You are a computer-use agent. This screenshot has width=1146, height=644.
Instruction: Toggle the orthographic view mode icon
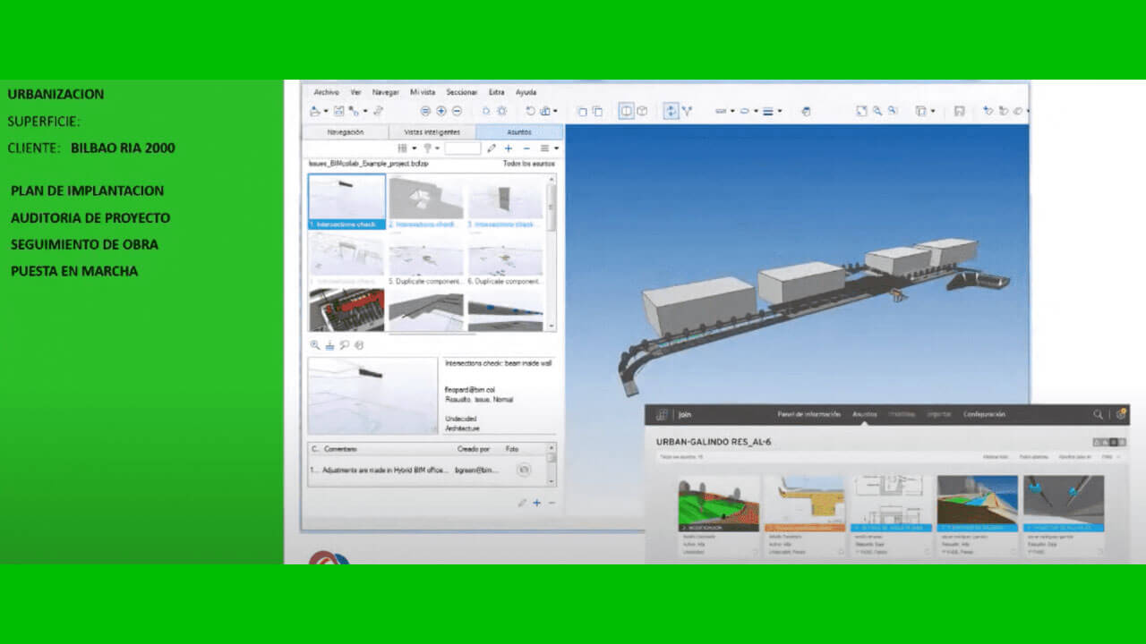(x=627, y=111)
